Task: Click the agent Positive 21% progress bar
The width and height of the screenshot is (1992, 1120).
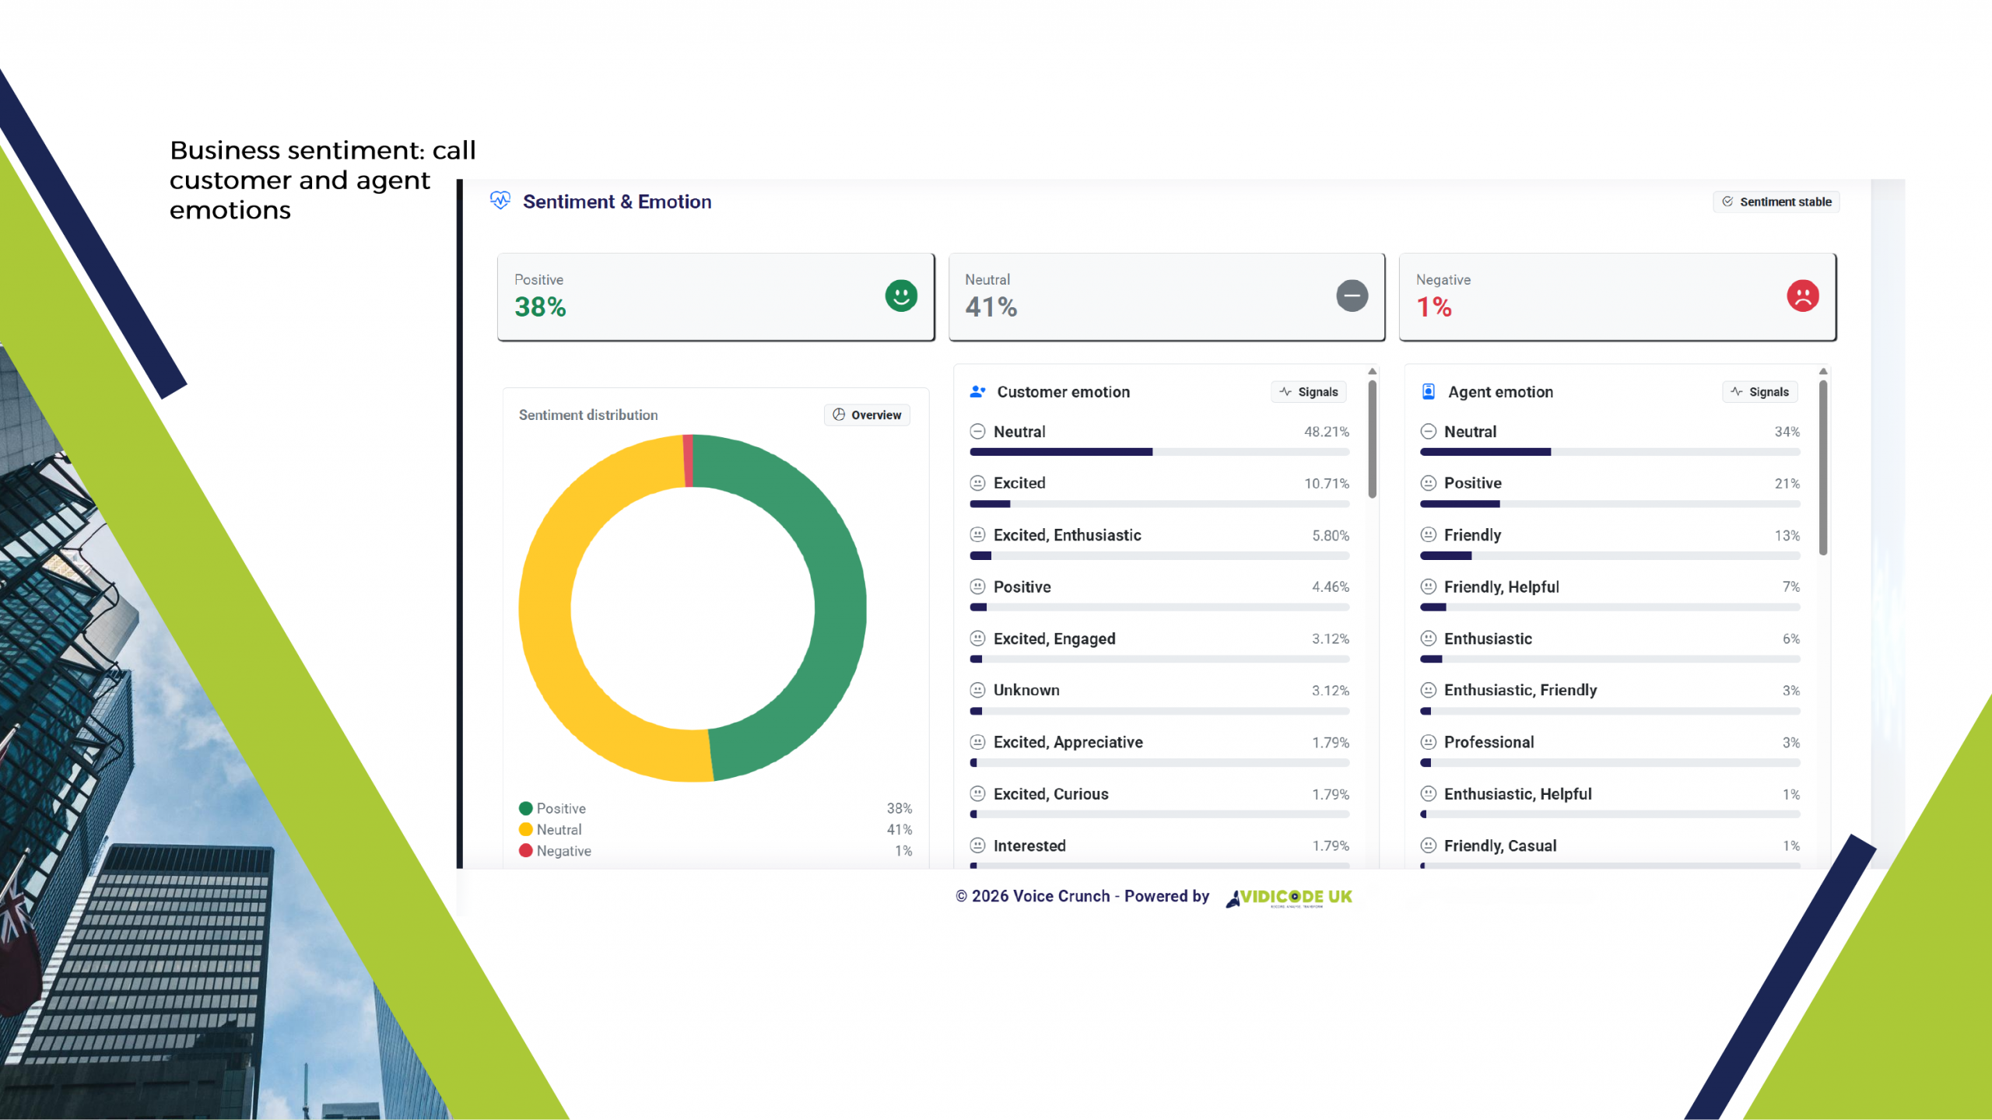Action: pos(1610,504)
